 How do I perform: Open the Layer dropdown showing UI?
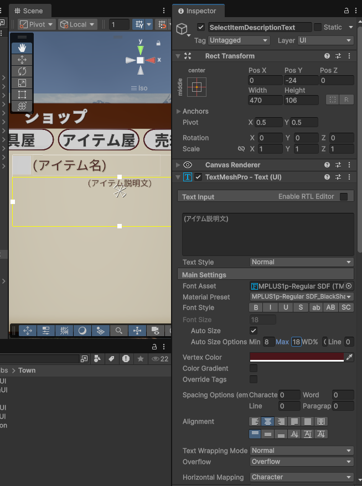325,40
